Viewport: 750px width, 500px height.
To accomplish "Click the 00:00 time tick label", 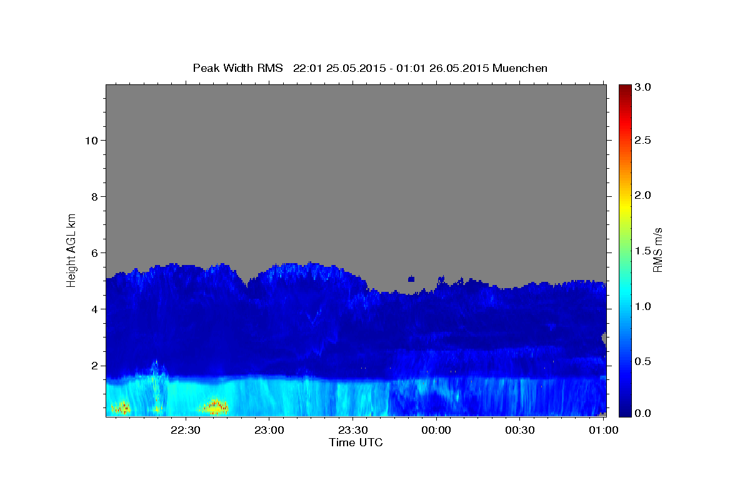I will 436,430.
